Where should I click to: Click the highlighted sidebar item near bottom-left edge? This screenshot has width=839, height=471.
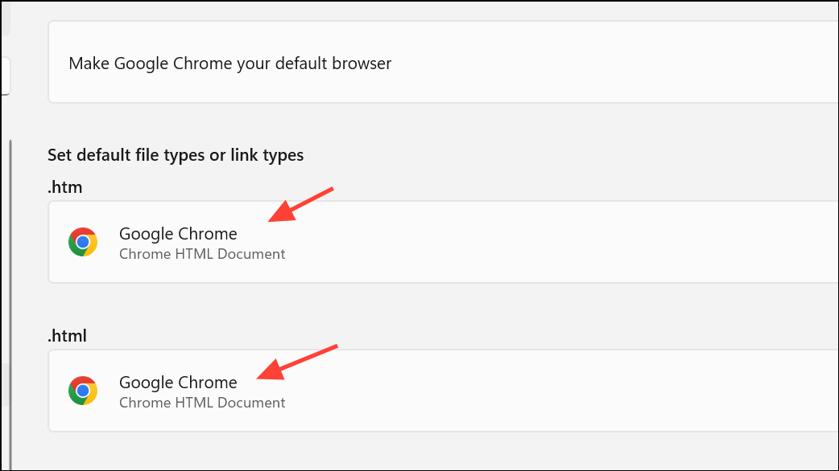pyautogui.click(x=4, y=384)
